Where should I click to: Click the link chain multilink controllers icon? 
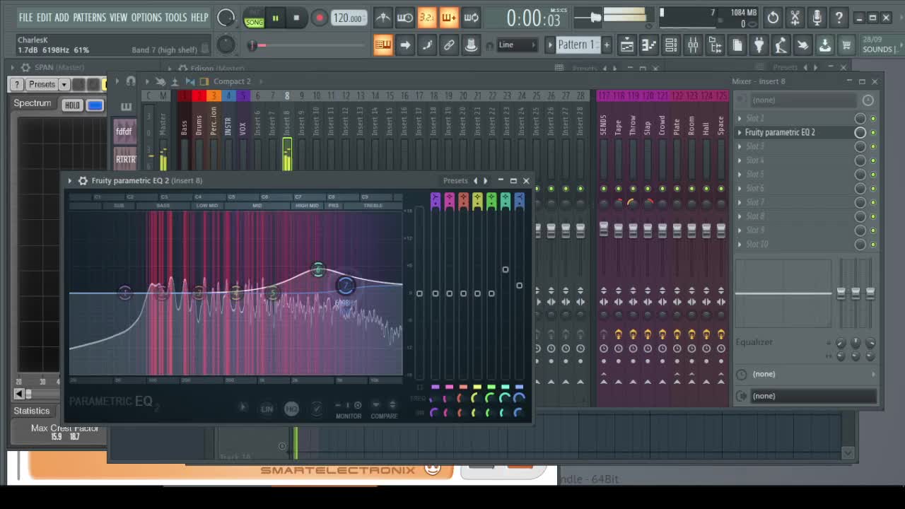(x=449, y=46)
